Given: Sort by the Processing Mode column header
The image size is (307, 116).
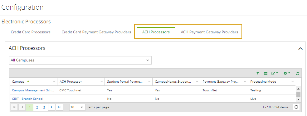Looking at the screenshot, I should (x=263, y=82).
